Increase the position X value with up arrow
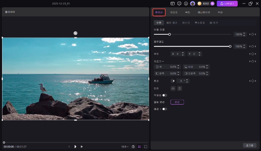This screenshot has height=151, width=261. (183, 53)
